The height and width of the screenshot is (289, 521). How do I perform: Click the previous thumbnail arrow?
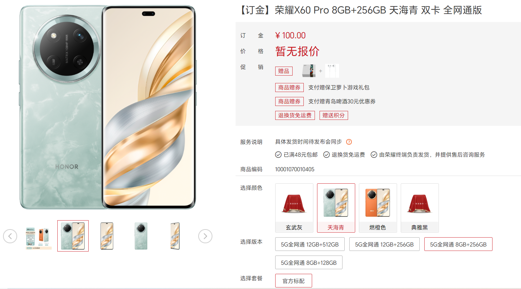pyautogui.click(x=10, y=236)
